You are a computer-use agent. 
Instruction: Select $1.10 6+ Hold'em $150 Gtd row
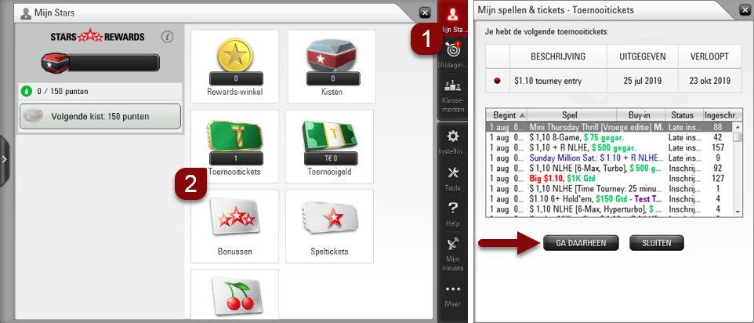coord(609,199)
